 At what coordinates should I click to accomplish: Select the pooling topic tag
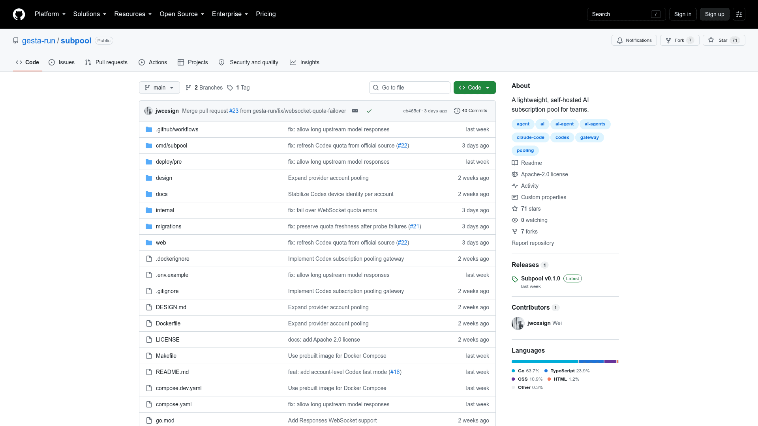(525, 150)
